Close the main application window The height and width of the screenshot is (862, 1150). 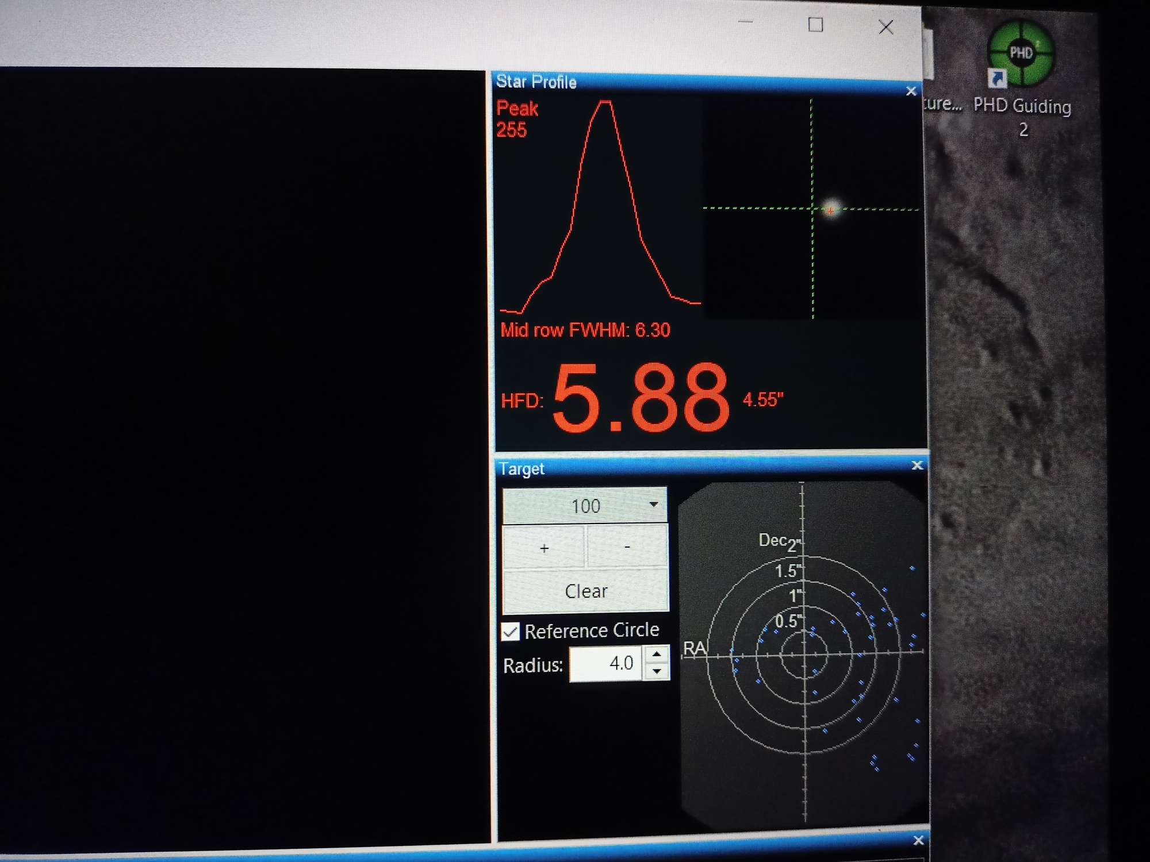[x=886, y=26]
